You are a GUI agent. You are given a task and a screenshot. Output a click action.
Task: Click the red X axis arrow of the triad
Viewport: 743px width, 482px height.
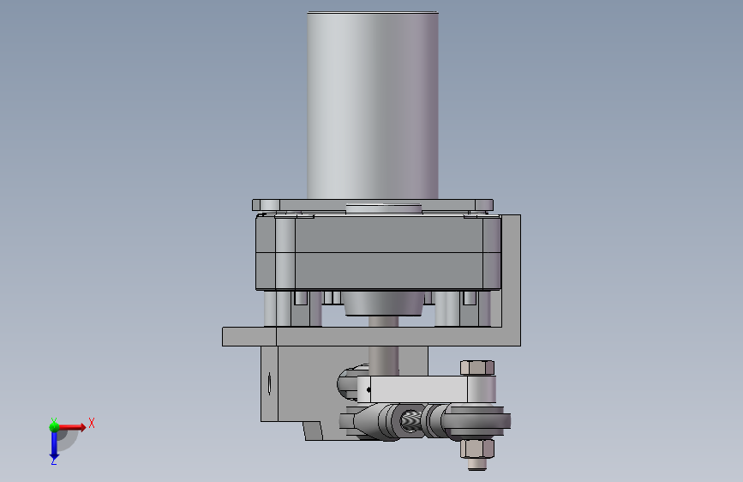click(x=72, y=427)
